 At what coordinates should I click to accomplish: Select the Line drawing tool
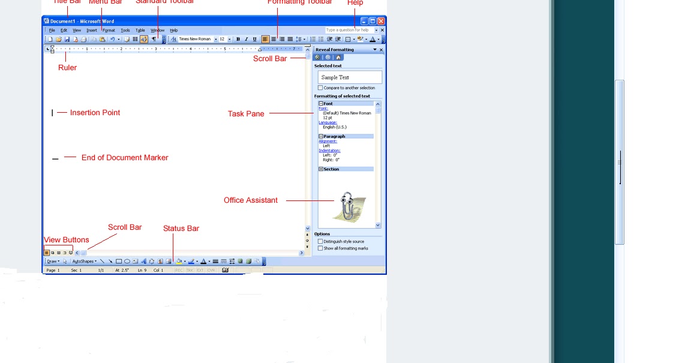coord(102,261)
